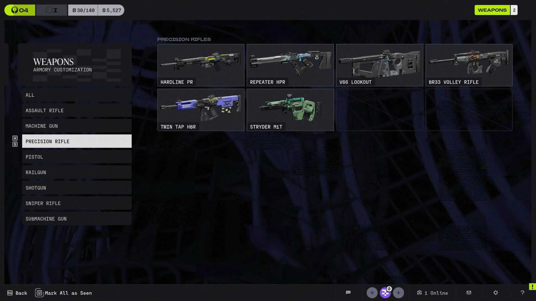Open the right plus slot to invite a player
Viewport: 536px width, 301px height.
click(x=399, y=293)
